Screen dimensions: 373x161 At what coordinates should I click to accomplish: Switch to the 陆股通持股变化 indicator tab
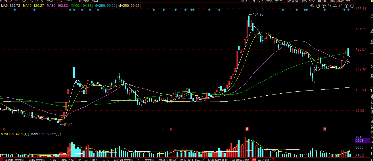191,160
